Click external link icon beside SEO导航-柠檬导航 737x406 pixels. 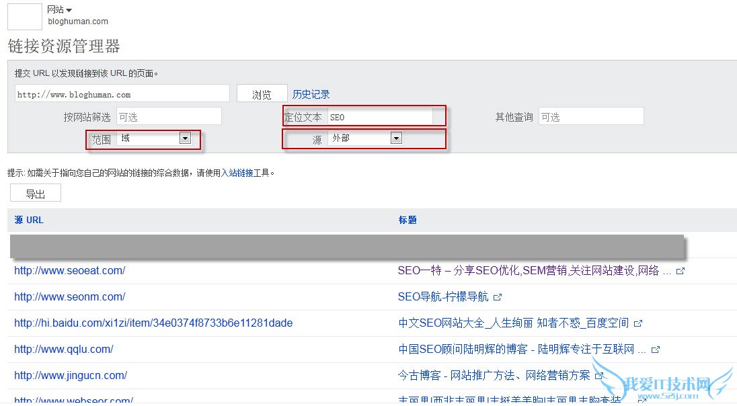(x=498, y=297)
